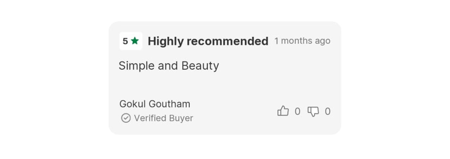Viewport: 450px width, 159px height.
Task: Click the Verified Buyer checkmark icon
Action: click(126, 118)
